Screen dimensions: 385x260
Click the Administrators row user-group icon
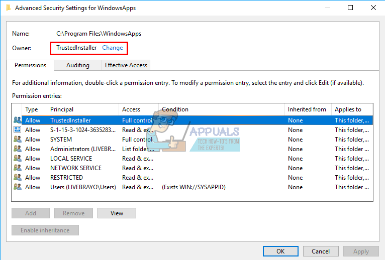(x=17, y=149)
